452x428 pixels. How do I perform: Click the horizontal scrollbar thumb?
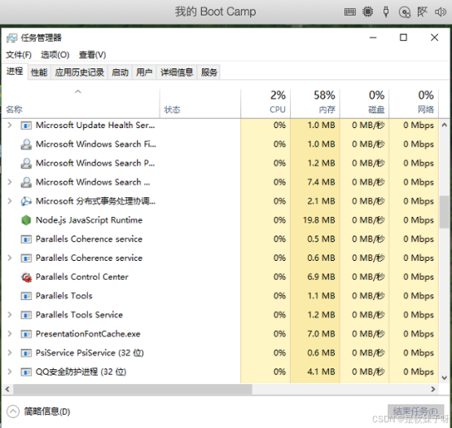point(133,390)
